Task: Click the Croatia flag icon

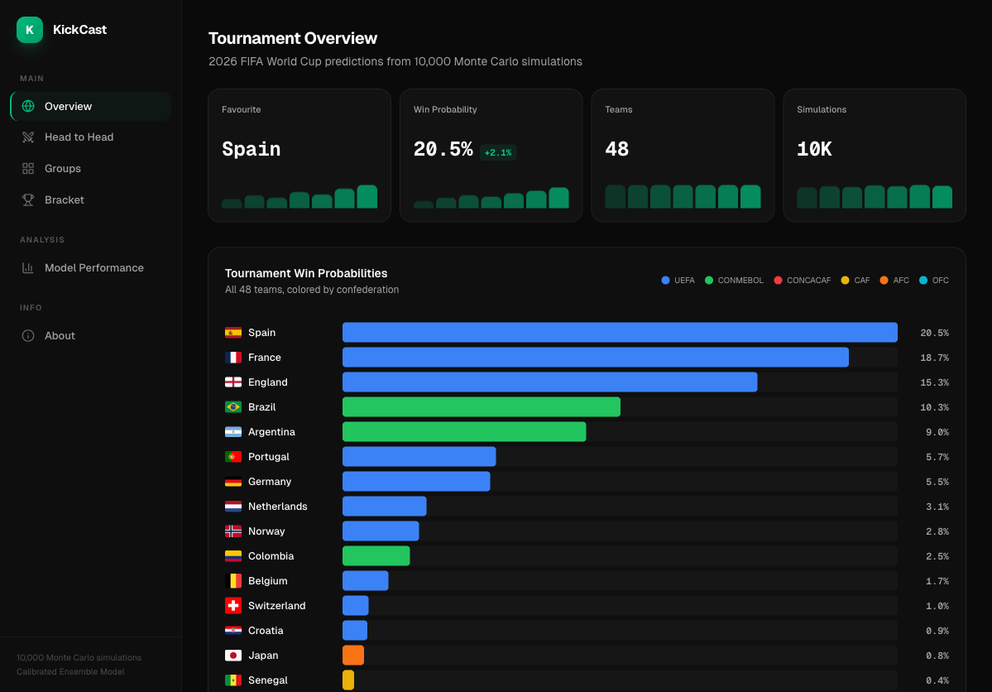Action: [x=233, y=631]
